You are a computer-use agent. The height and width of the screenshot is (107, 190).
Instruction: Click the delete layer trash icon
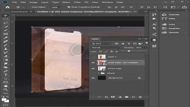(140, 97)
